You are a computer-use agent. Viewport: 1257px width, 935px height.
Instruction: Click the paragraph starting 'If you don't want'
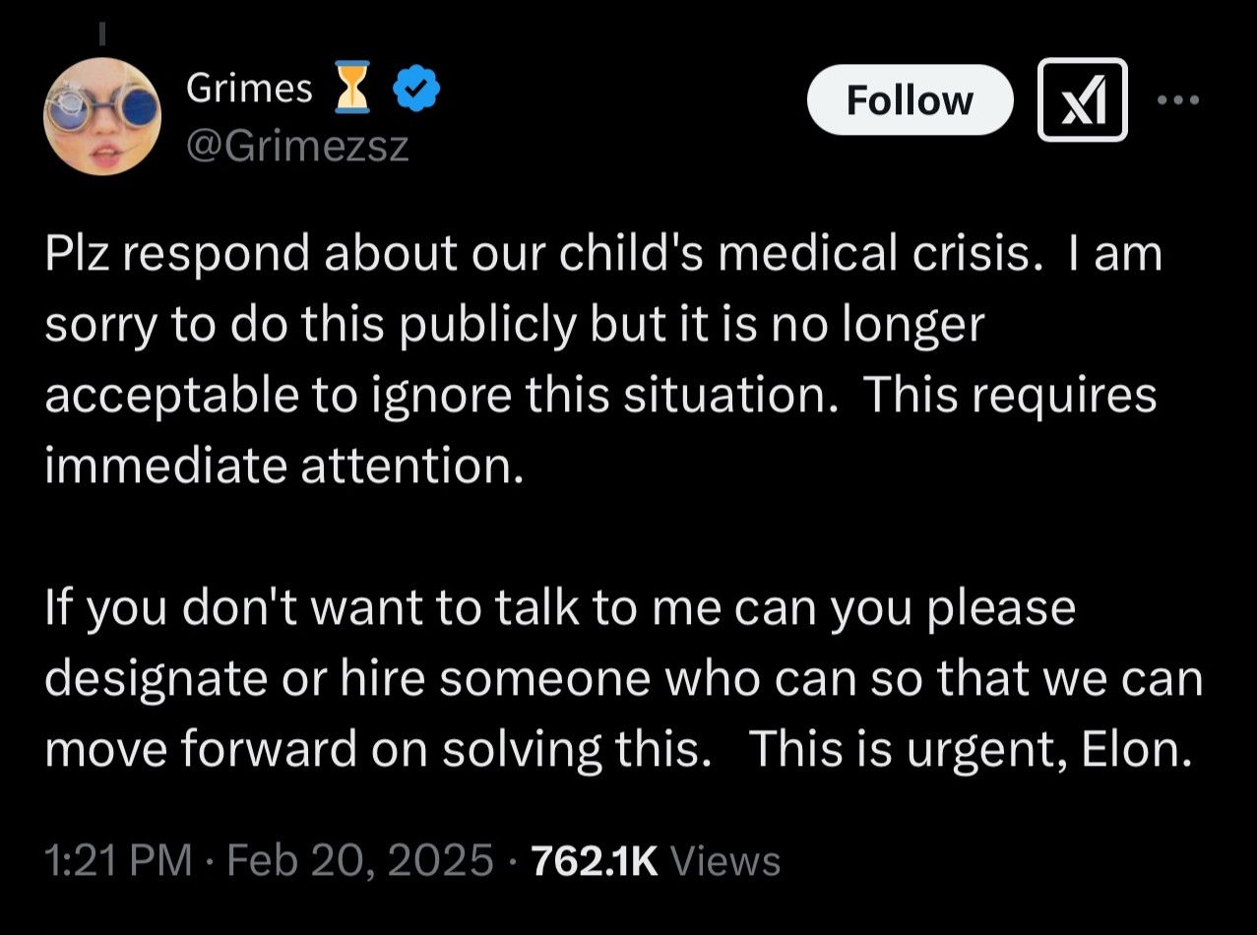click(x=622, y=678)
